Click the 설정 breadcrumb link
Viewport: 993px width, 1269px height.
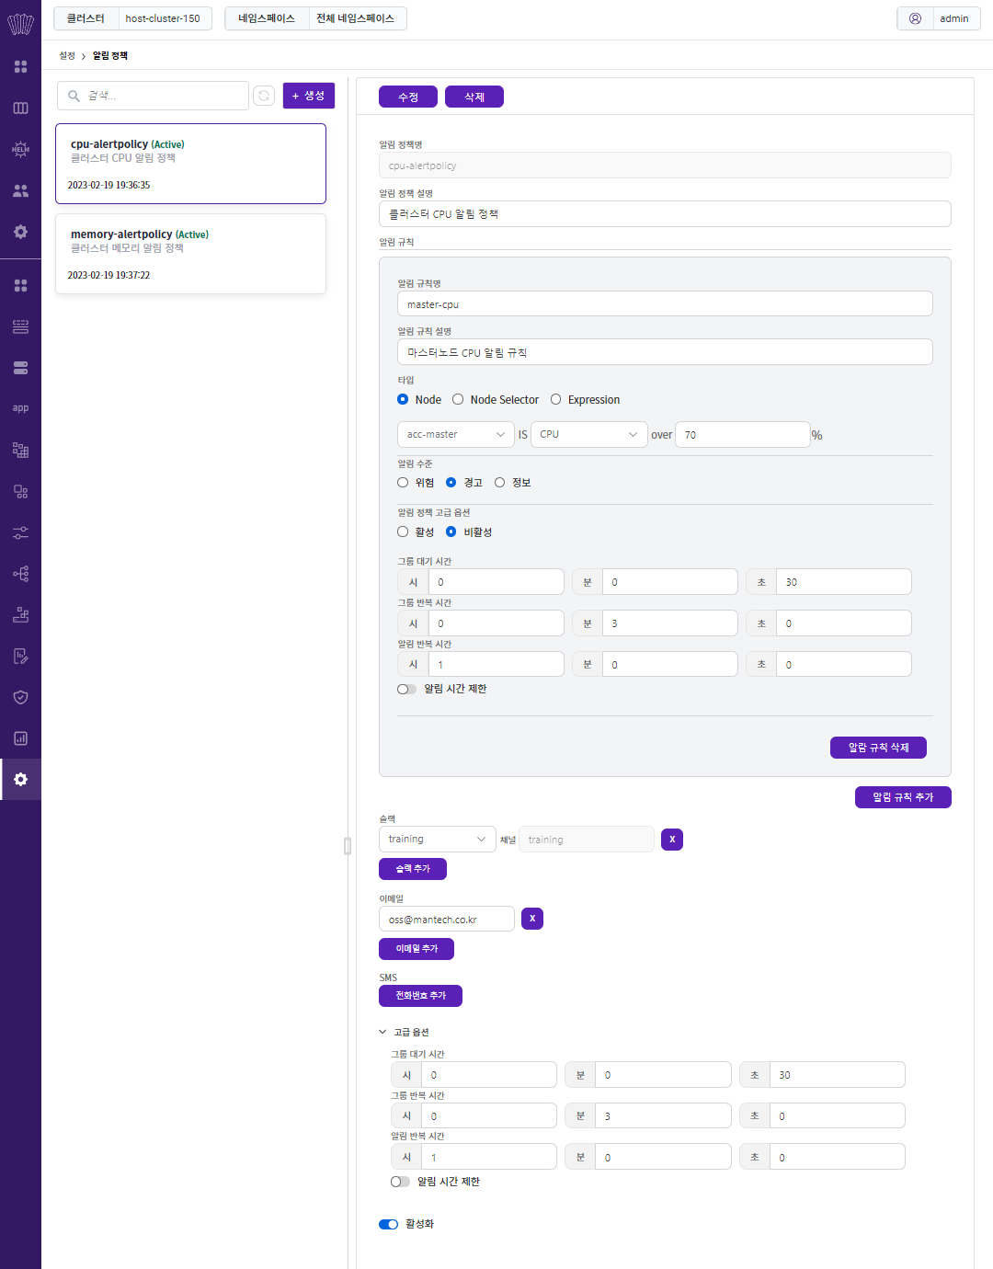pyautogui.click(x=67, y=56)
